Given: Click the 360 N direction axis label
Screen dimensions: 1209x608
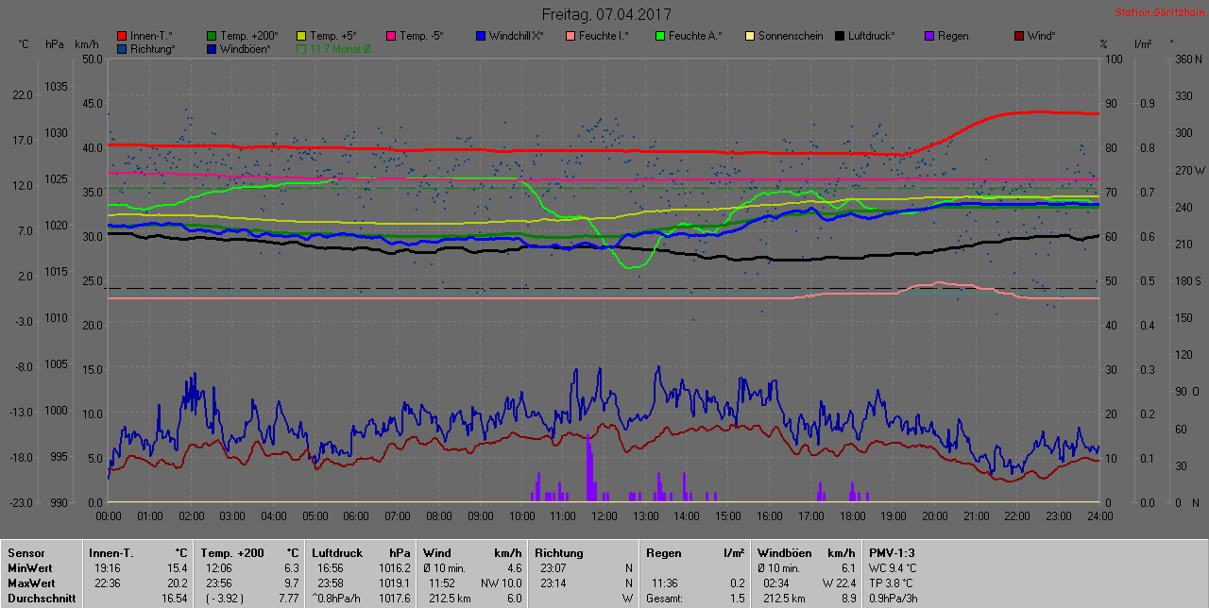Looking at the screenshot, I should (x=1186, y=59).
